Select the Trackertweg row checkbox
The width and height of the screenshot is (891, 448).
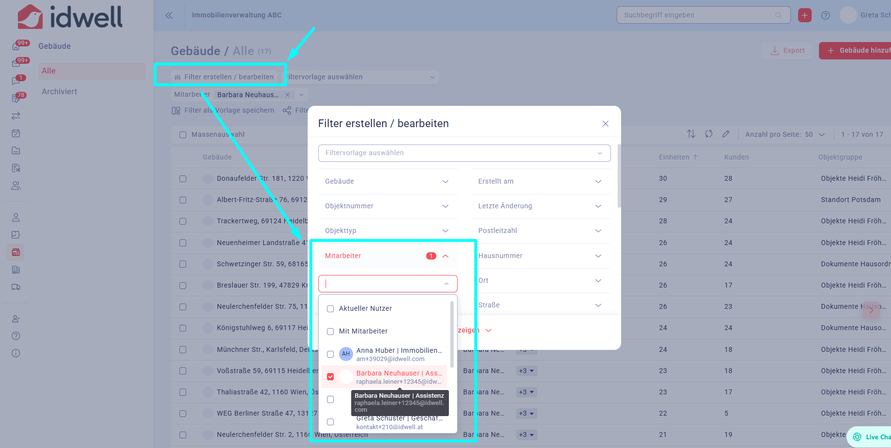183,221
